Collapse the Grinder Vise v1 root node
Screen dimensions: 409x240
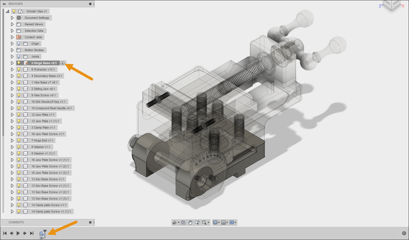[x=7, y=11]
